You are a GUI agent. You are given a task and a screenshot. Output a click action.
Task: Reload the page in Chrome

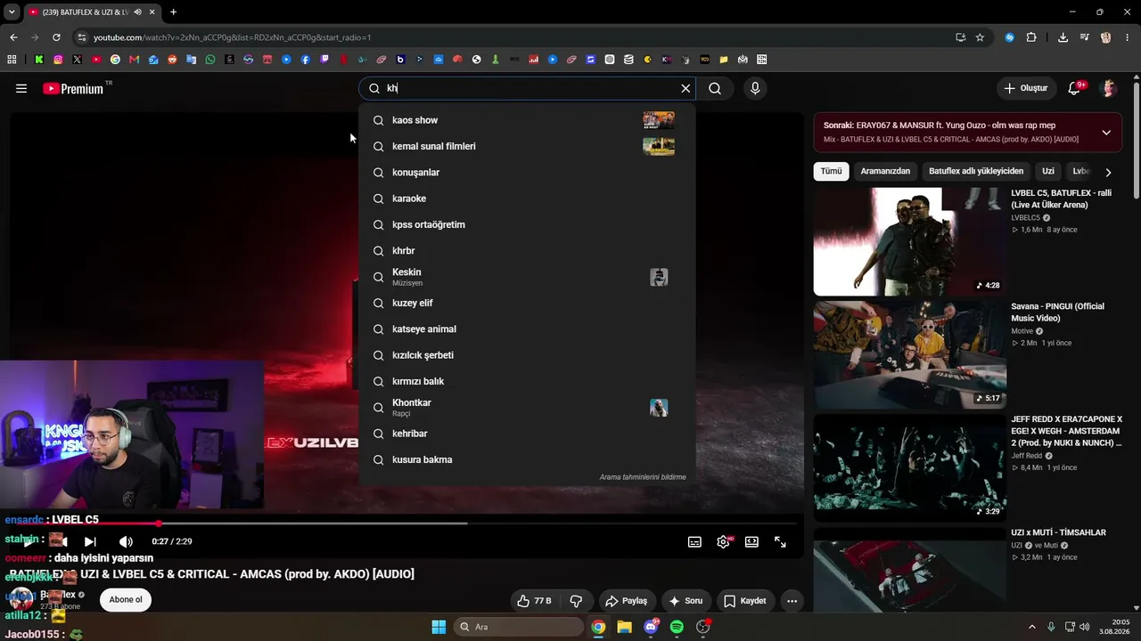(56, 37)
